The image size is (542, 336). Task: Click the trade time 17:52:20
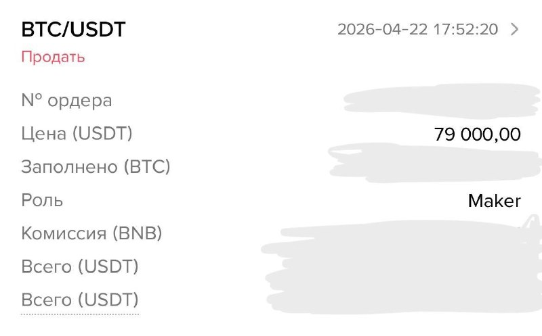pyautogui.click(x=466, y=30)
